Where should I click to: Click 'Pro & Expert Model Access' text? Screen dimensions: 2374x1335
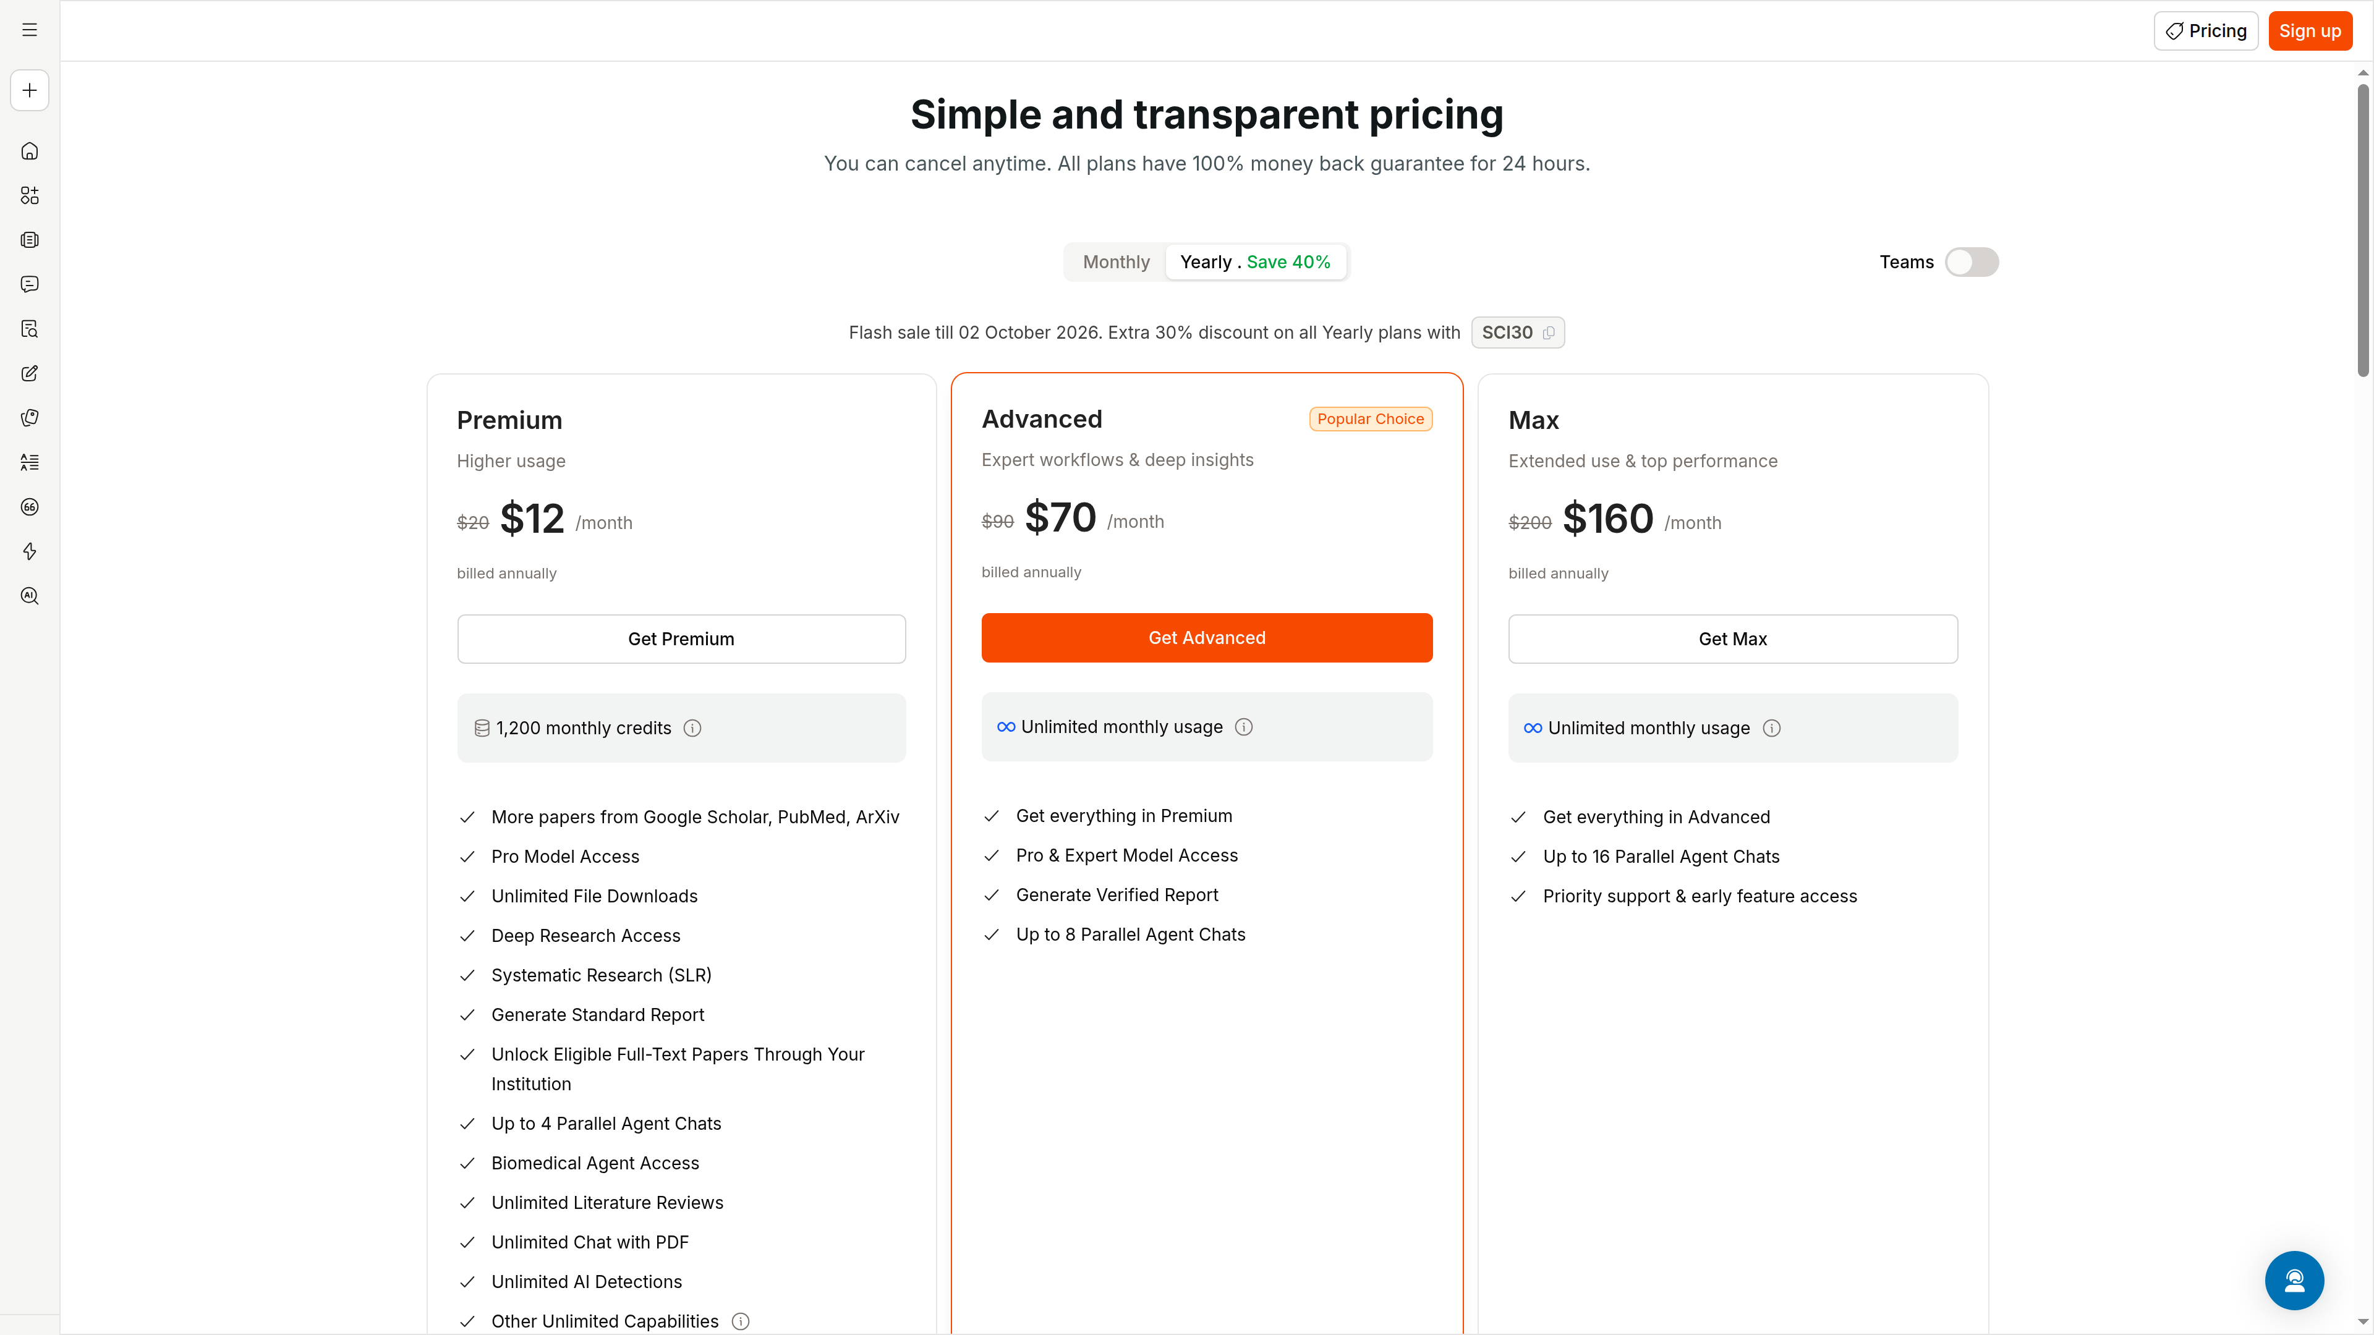pos(1126,856)
